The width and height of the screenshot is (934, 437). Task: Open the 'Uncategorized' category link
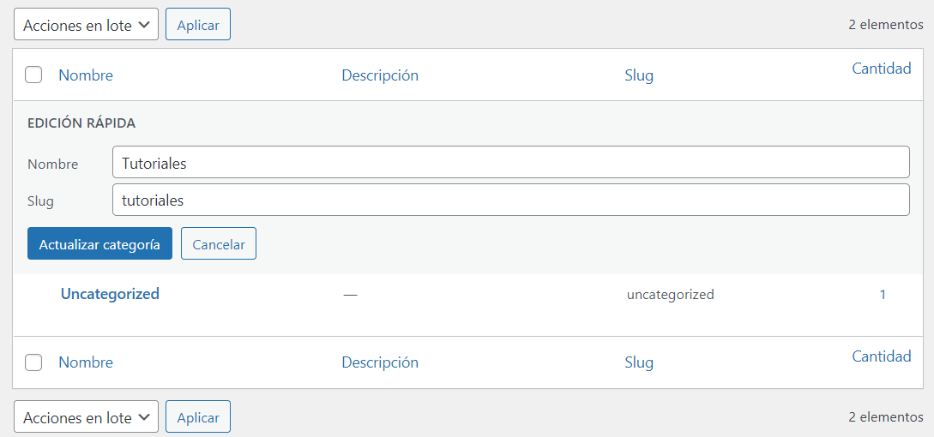point(110,294)
